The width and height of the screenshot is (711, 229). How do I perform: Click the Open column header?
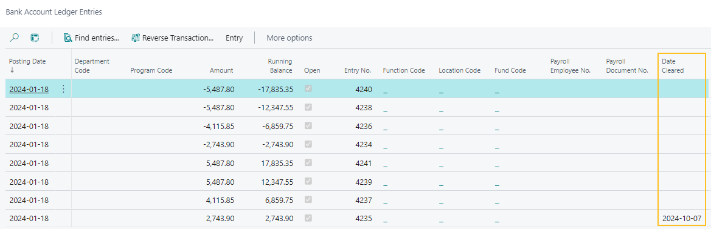(x=312, y=70)
